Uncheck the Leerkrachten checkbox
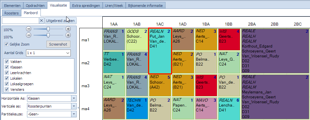Screen dimensions: 310x120 (7, 73)
